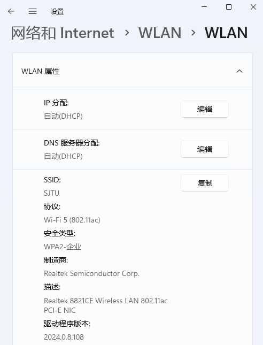Click the WPA2-企业 security type value
The height and width of the screenshot is (345, 263).
(x=63, y=247)
